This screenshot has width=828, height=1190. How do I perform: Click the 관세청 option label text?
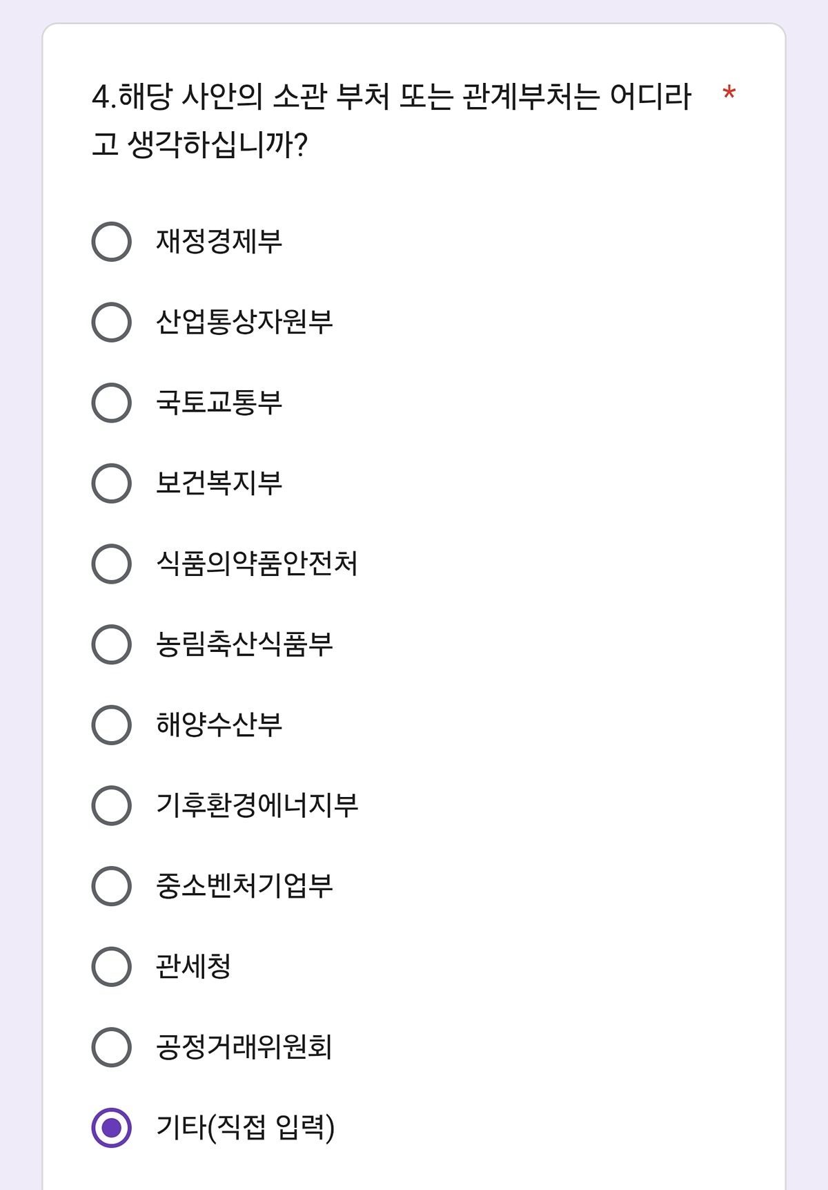193,966
